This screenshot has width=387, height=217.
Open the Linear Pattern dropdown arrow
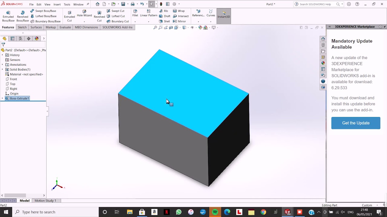coord(148,22)
